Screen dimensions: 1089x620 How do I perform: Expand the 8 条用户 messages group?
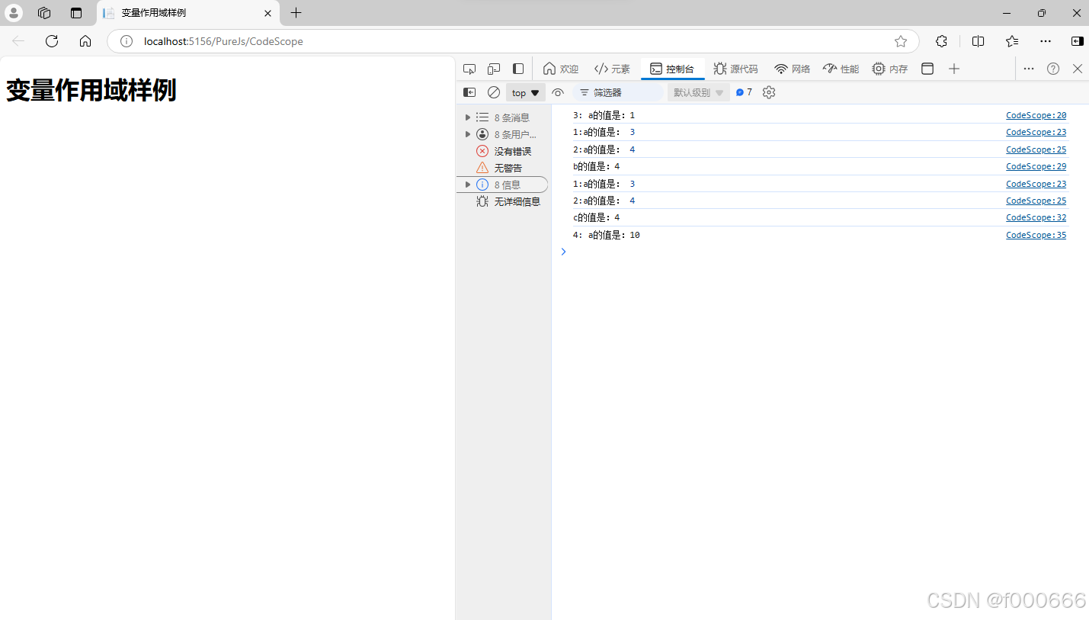(468, 134)
